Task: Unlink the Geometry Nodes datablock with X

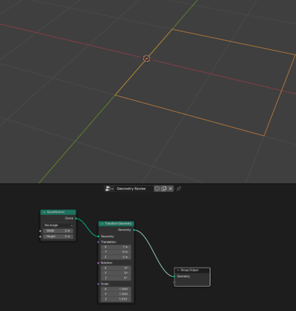Action: click(171, 189)
